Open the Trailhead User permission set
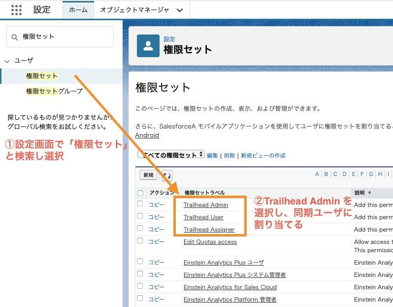 (x=203, y=217)
